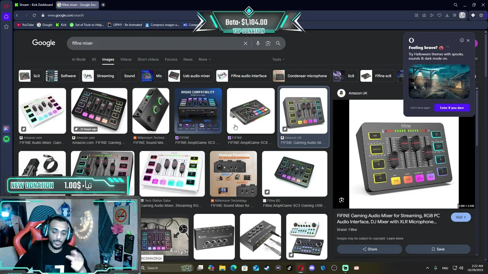The height and width of the screenshot is (274, 488).
Task: Filter images by Condenser microphone chip
Action: point(301,76)
